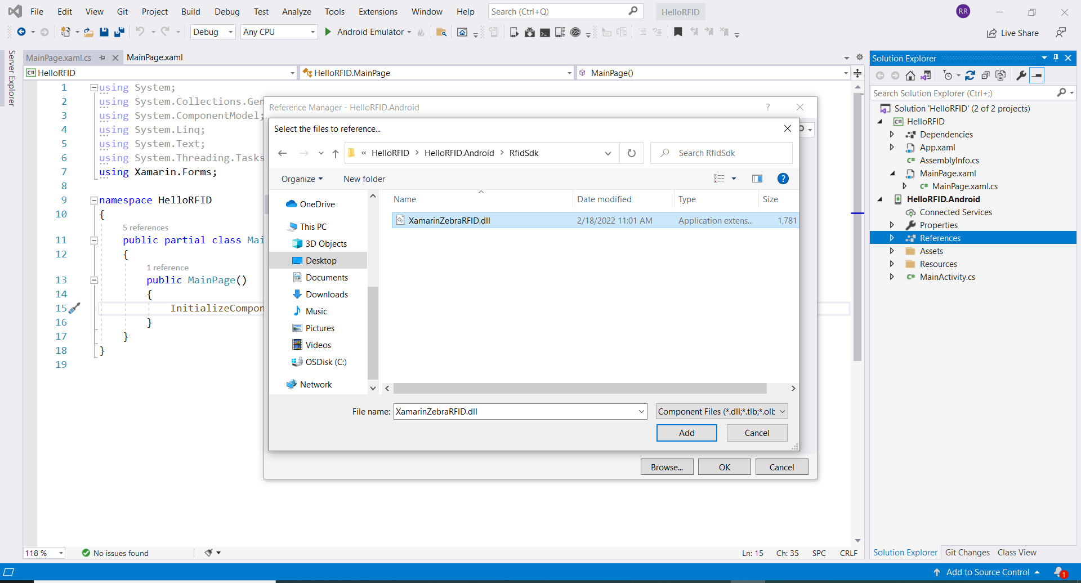The height and width of the screenshot is (583, 1081).
Task: Click the Undo arrow in toolbar
Action: tap(140, 32)
